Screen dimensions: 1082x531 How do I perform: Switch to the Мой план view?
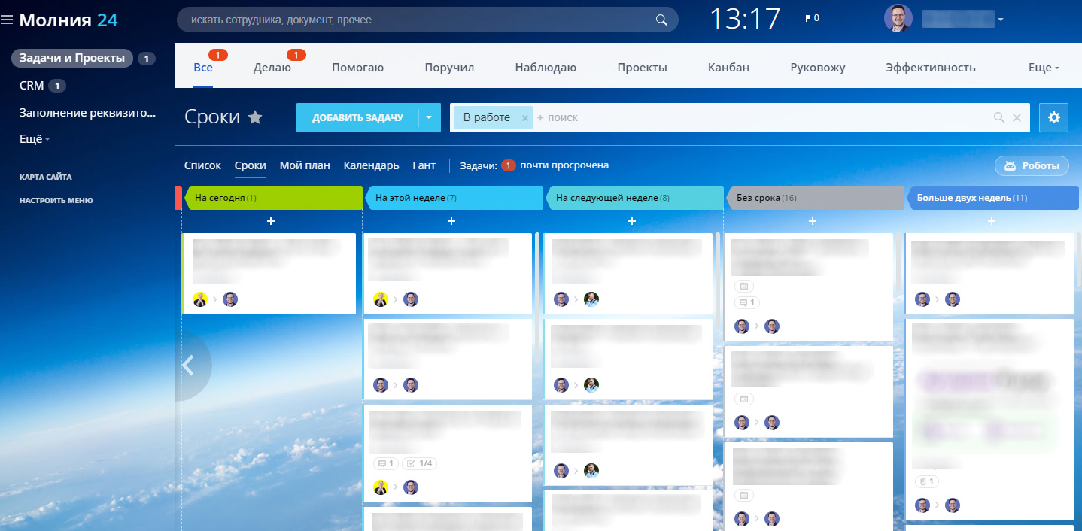305,165
